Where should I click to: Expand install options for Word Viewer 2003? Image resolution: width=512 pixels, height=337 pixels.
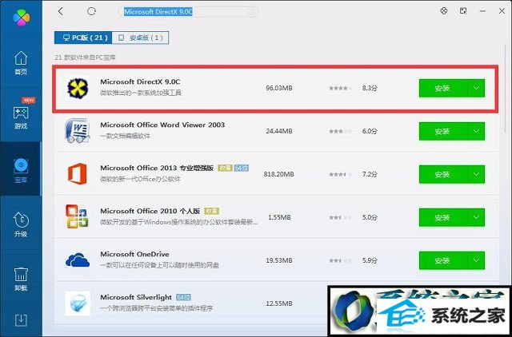click(477, 131)
